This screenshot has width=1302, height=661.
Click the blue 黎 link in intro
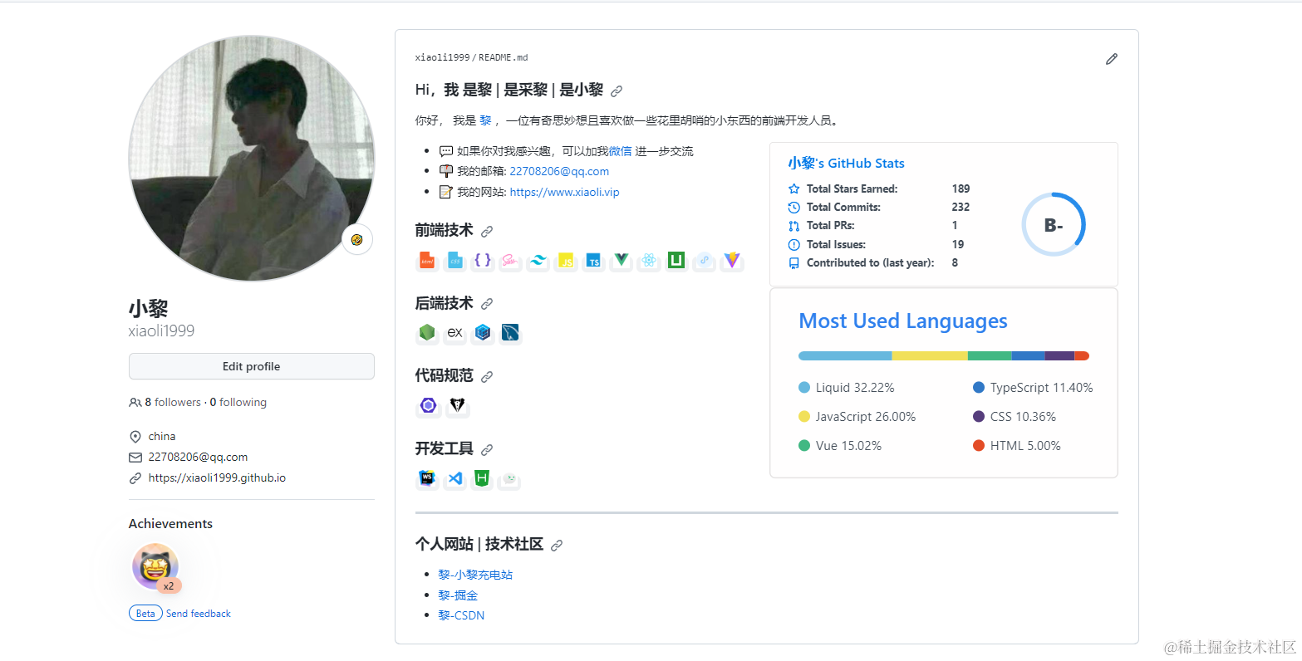[x=485, y=120]
